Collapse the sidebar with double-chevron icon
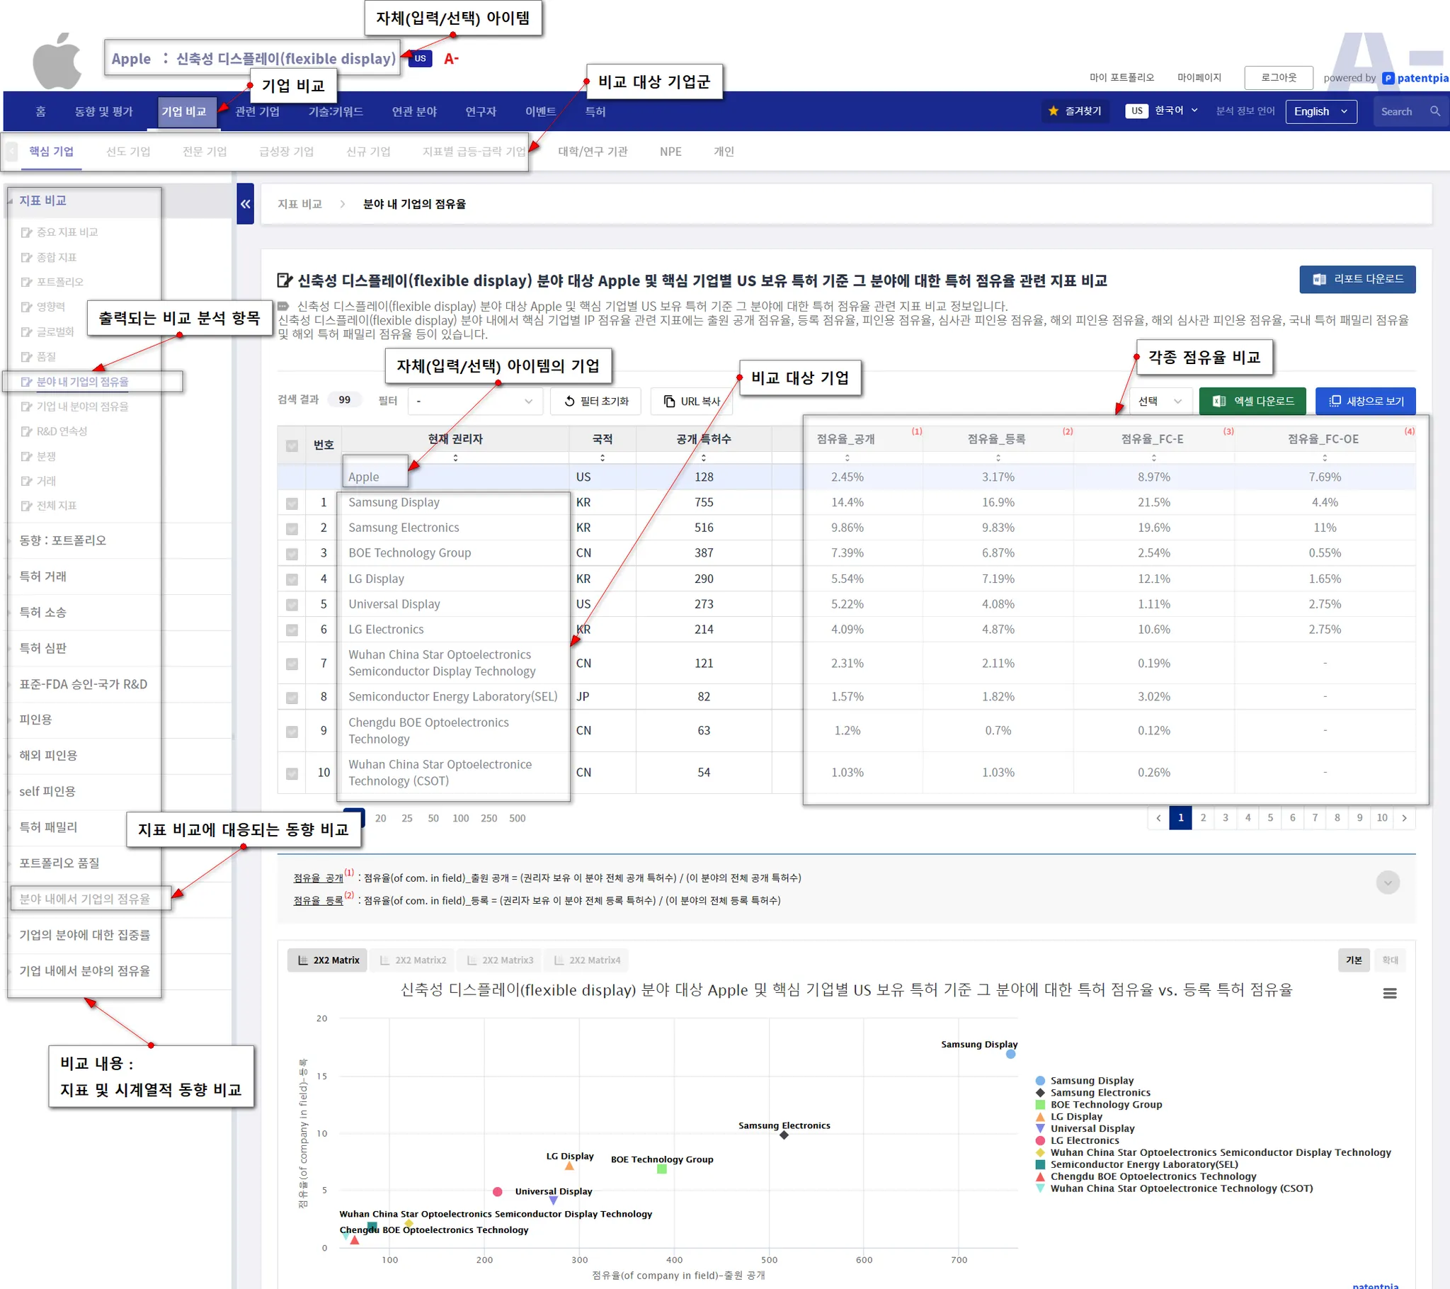 coord(245,205)
